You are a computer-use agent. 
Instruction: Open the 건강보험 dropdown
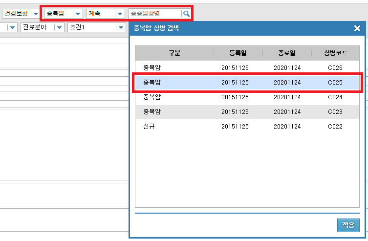[x=35, y=14]
